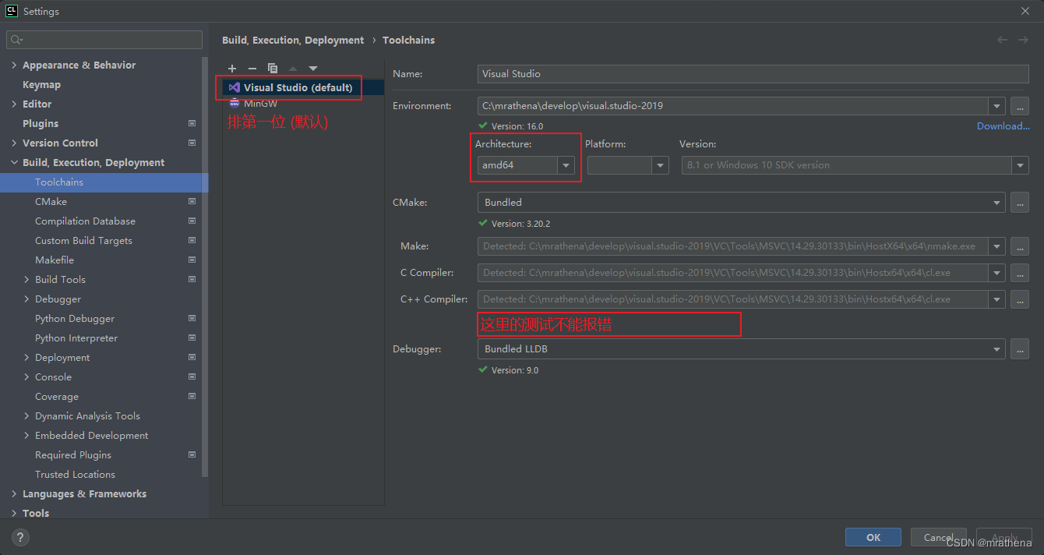The height and width of the screenshot is (555, 1044).
Task: Open the Keymap settings page
Action: click(x=41, y=84)
